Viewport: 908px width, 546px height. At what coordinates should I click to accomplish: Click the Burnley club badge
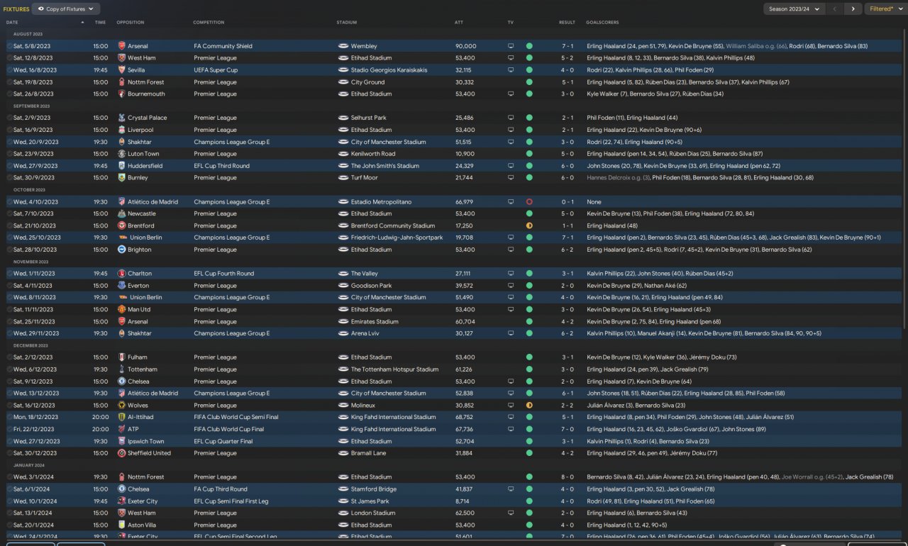coord(121,178)
